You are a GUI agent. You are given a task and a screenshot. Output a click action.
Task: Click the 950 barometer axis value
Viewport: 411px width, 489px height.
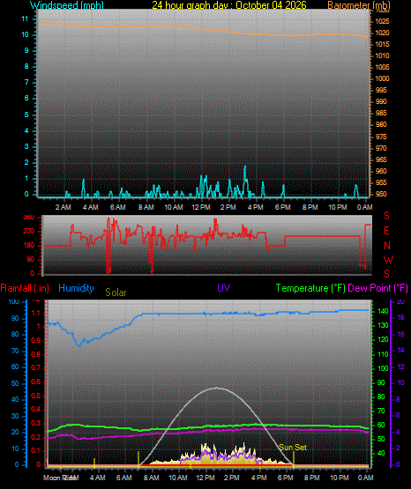[381, 194]
